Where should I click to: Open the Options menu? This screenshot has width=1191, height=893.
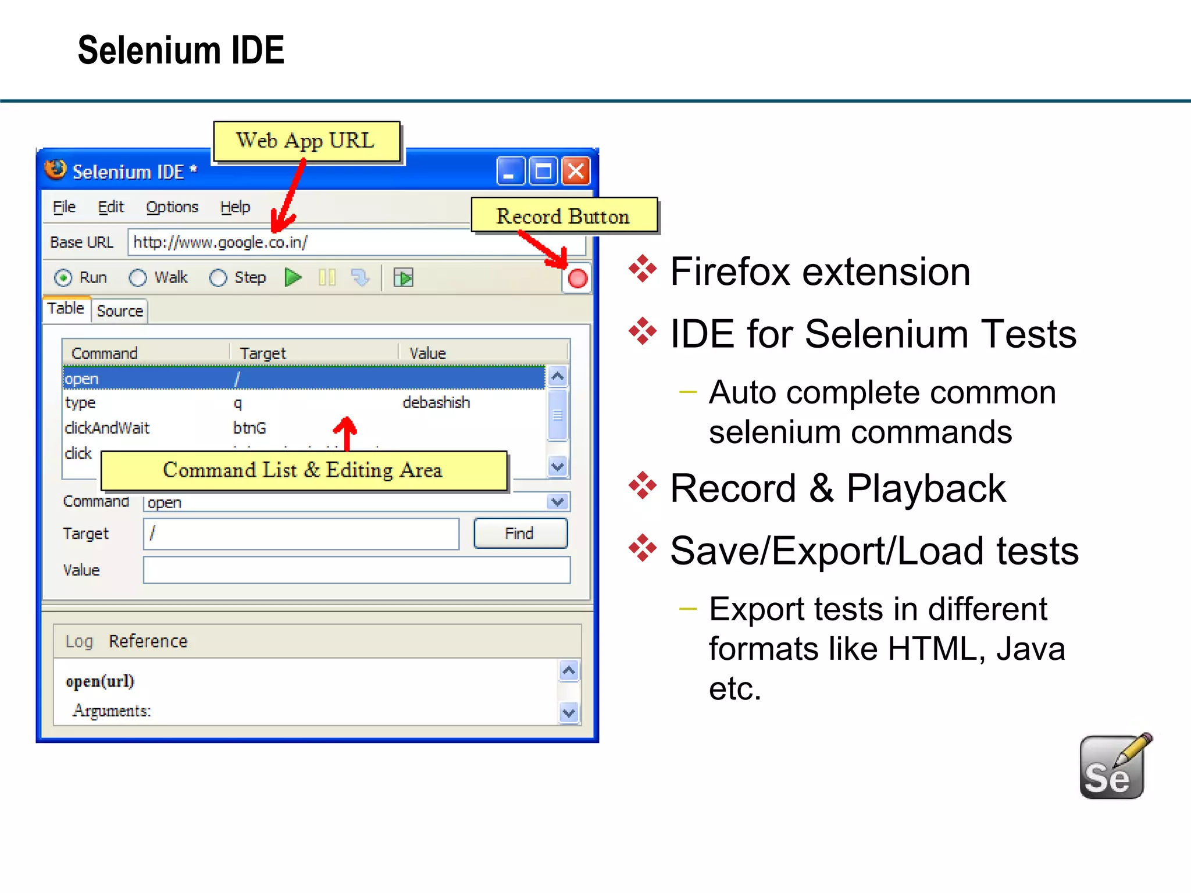(172, 207)
